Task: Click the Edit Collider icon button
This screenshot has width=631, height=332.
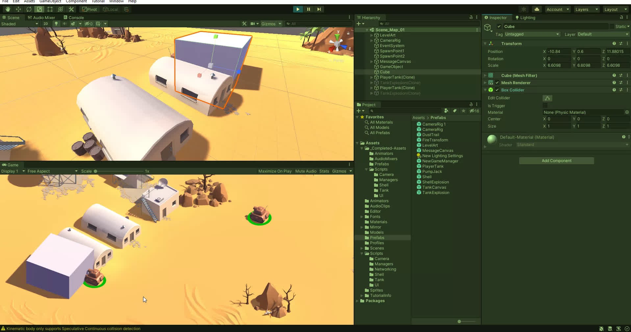Action: click(x=547, y=98)
